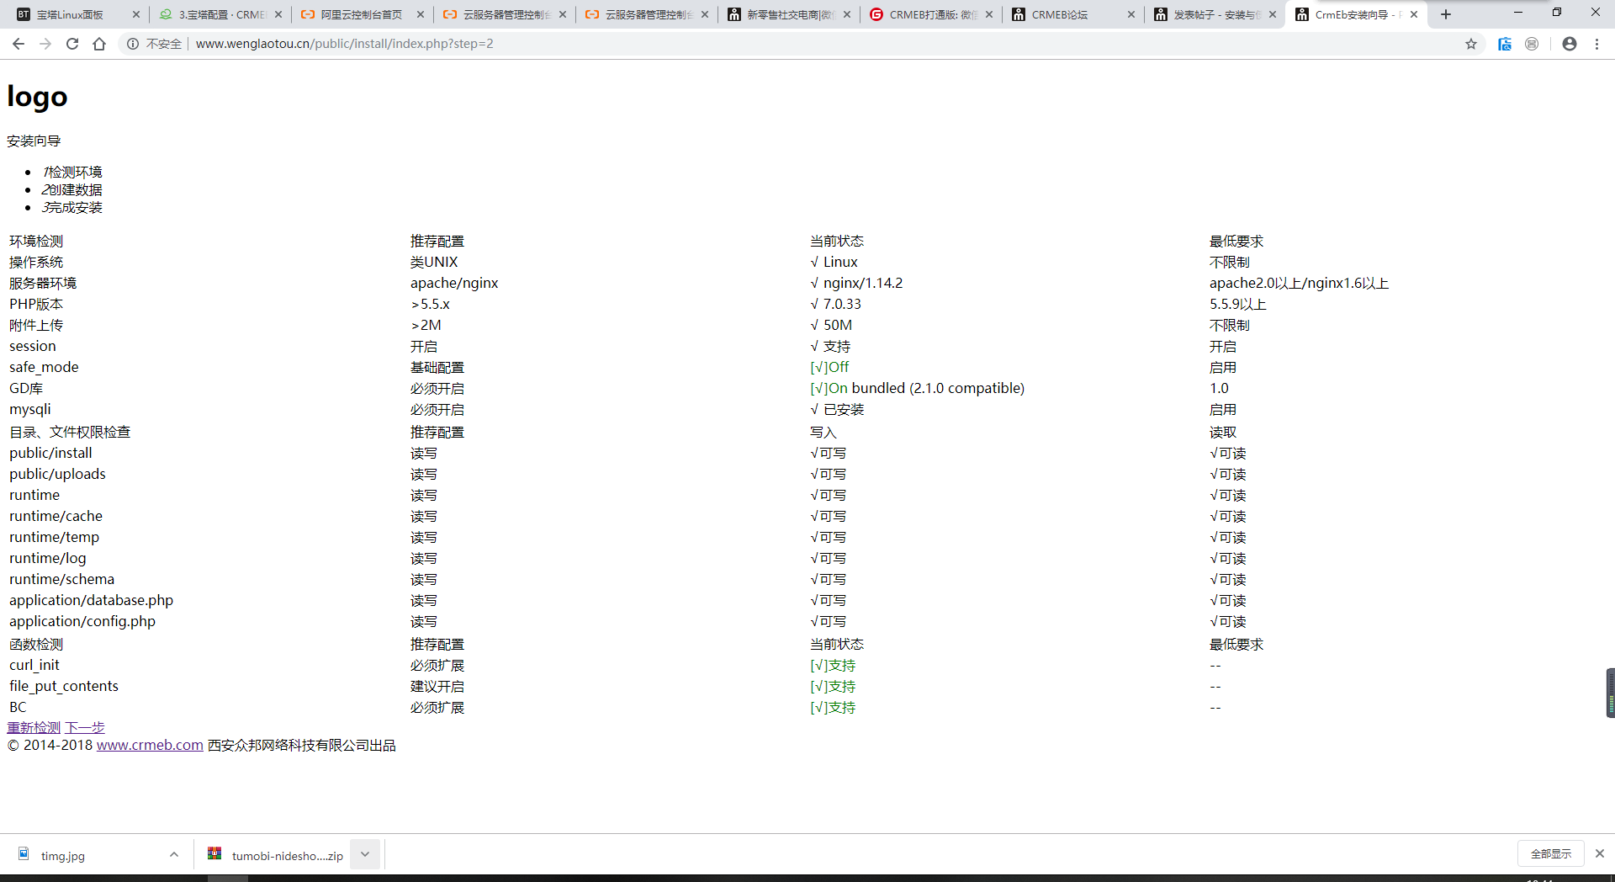Screen dimensions: 1615x882
Task: Click the browser back arrow
Action: (19, 44)
